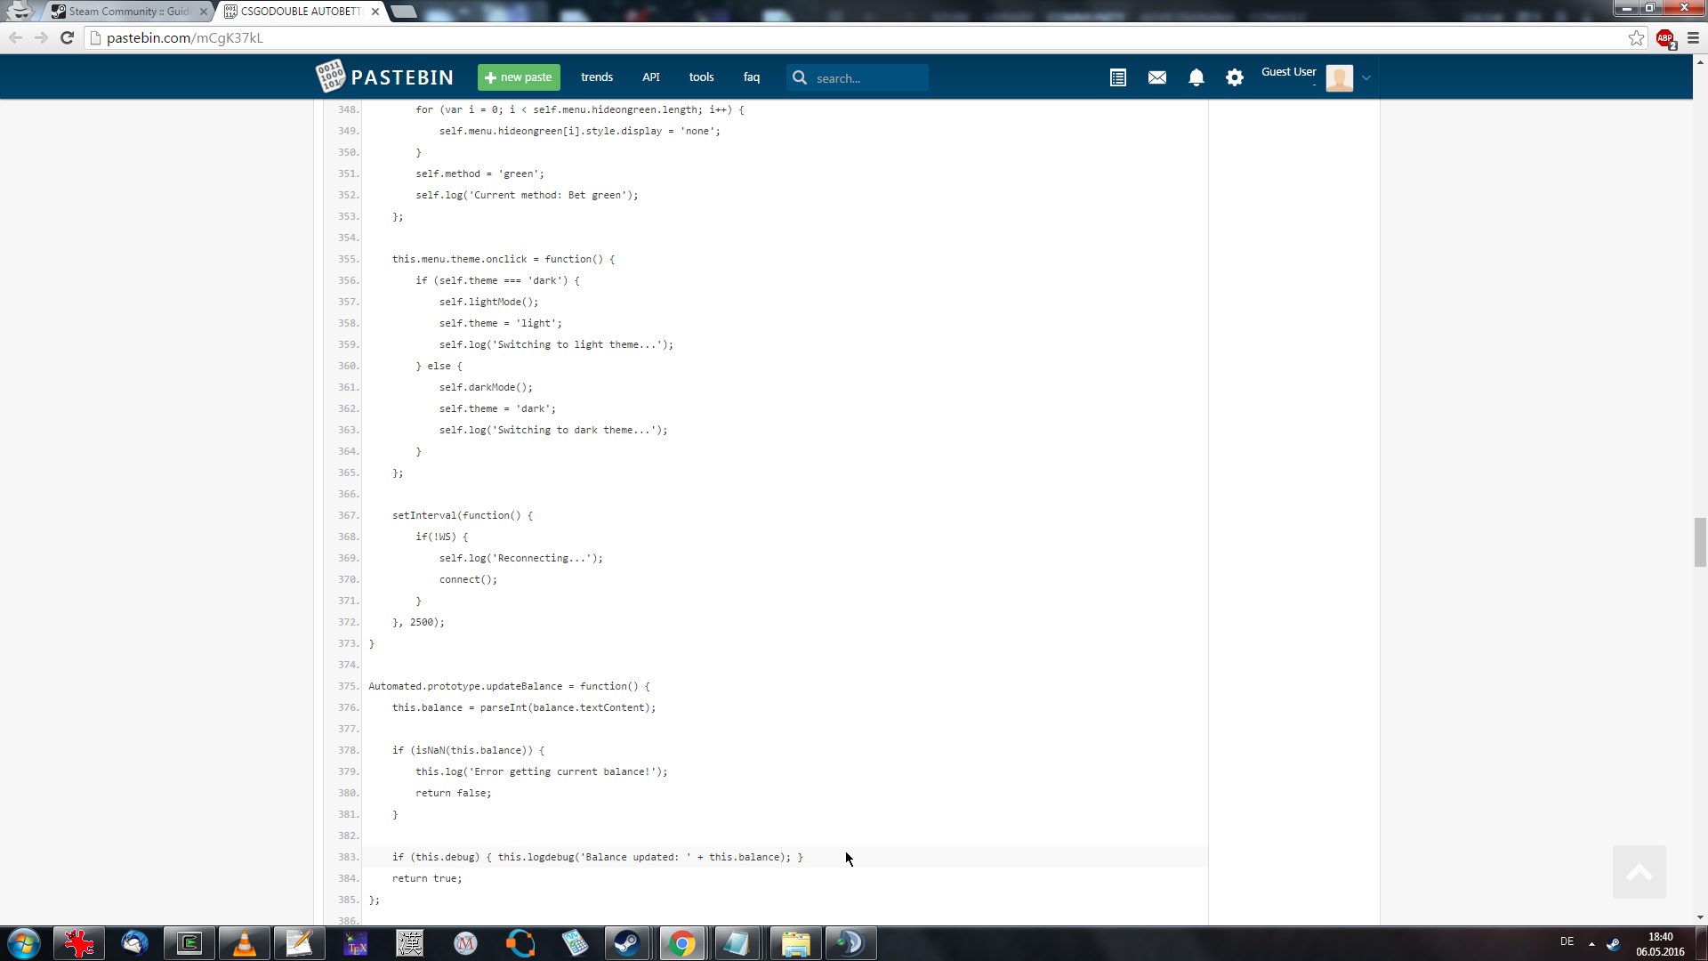Open the notifications bell icon
Image resolution: width=1708 pixels, height=961 pixels.
click(x=1196, y=78)
